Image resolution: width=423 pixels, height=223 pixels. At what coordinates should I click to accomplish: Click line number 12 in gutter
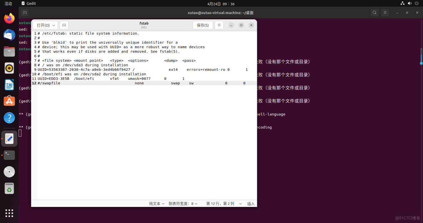pos(34,83)
